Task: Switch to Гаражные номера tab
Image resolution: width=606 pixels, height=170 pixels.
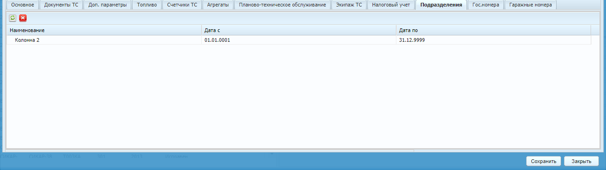Action: tap(530, 5)
